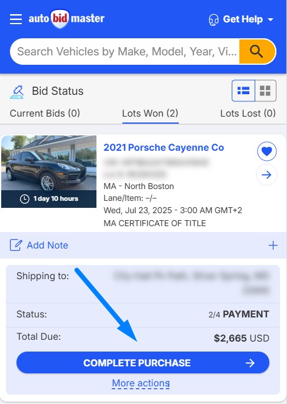This screenshot has height=404, width=287.
Task: Click the arrow icon for lot details
Action: [x=267, y=175]
